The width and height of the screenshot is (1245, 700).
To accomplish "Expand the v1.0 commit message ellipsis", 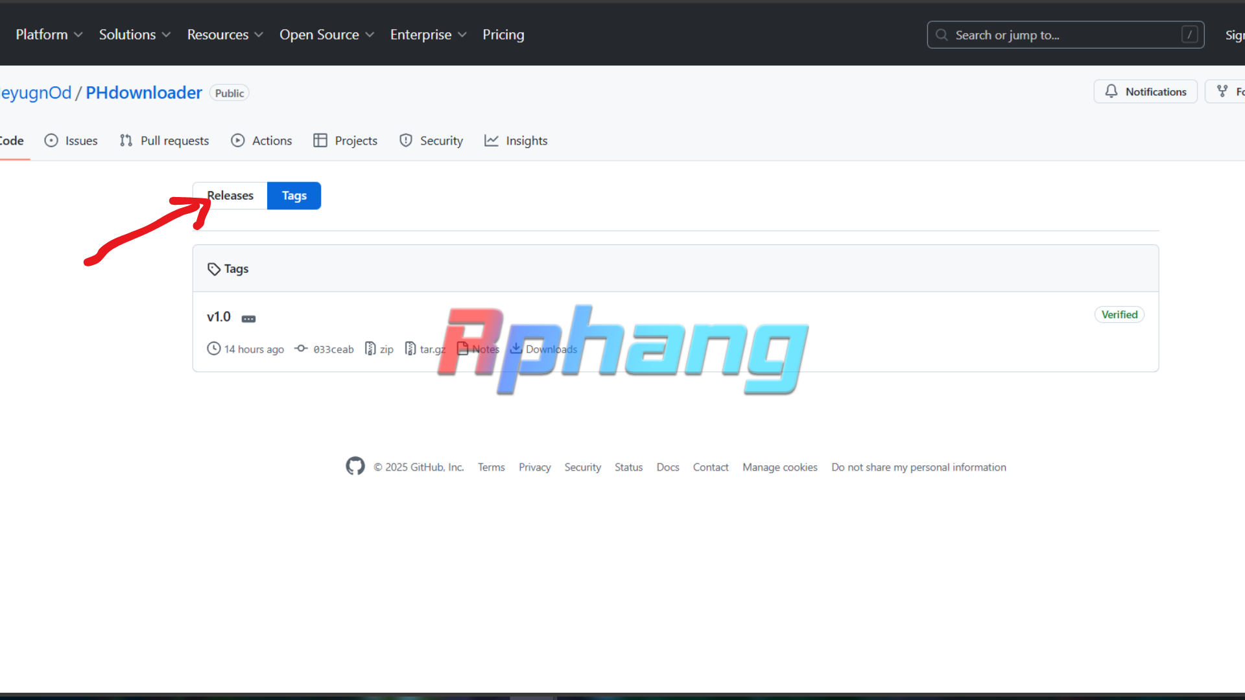I will pyautogui.click(x=248, y=319).
